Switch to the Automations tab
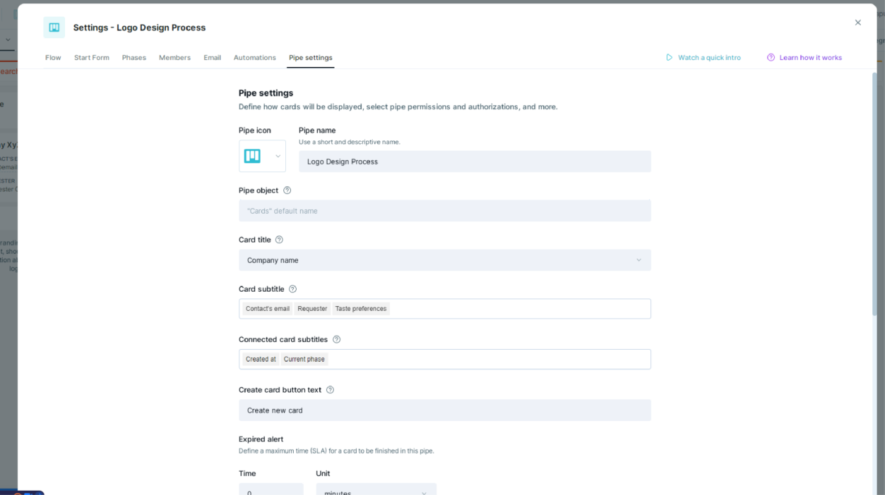This screenshot has width=885, height=495. tap(255, 57)
